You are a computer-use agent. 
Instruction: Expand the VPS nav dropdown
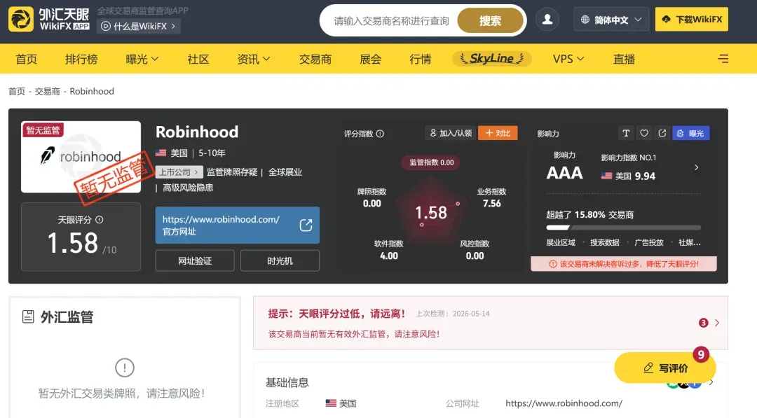tap(568, 59)
